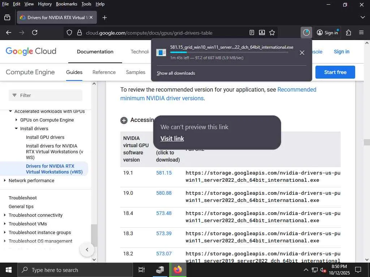Expand GPUs on Compute Engine item
The image size is (370, 277).
pos(16,120)
